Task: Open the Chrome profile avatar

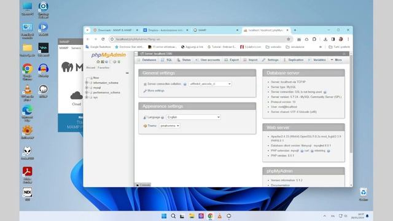Action: (x=341, y=39)
